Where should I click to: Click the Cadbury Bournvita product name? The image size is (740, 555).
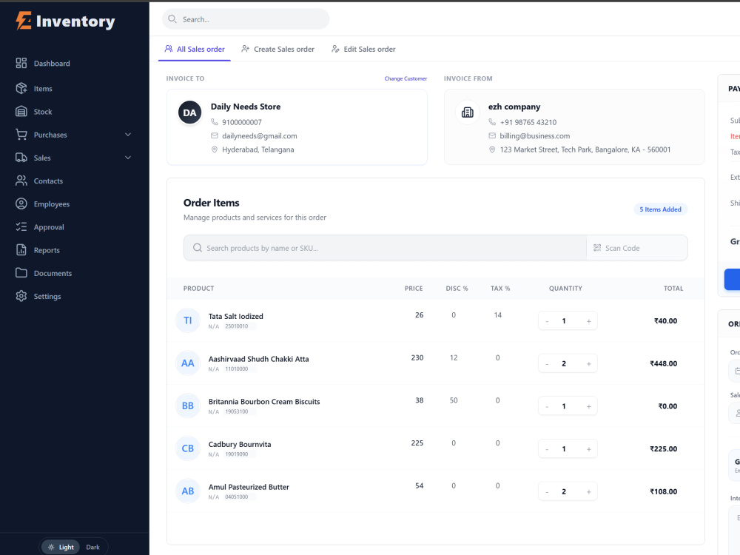pos(240,444)
